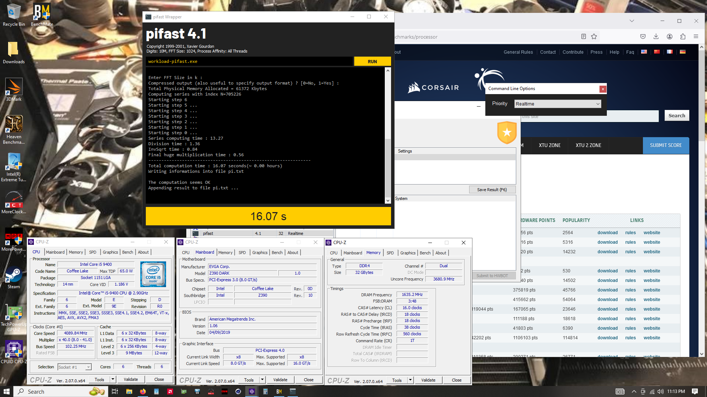Open File Explorer from the taskbar
707x397 pixels.
pos(129,391)
